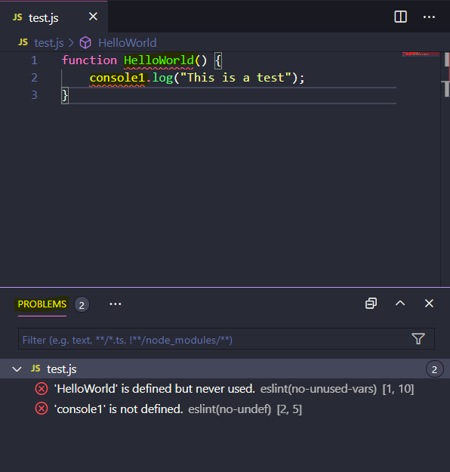Image resolution: width=450 pixels, height=472 pixels.
Task: Click the problems count badge 2
Action: point(82,305)
